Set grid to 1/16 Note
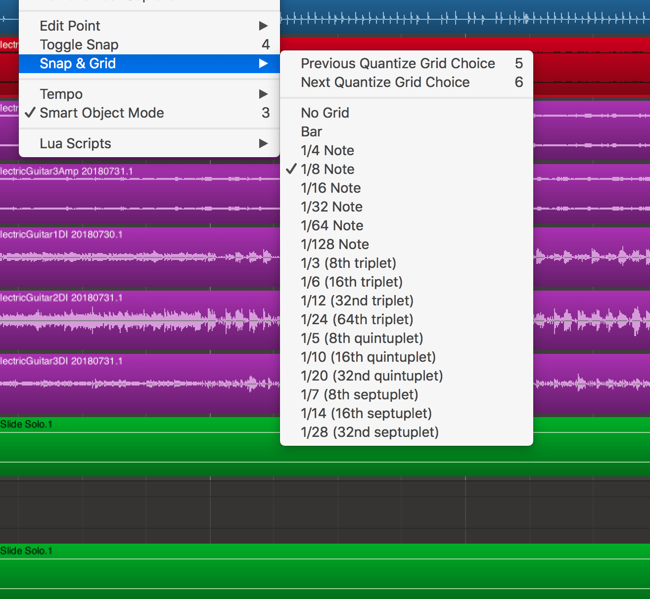This screenshot has width=650, height=599. point(331,188)
